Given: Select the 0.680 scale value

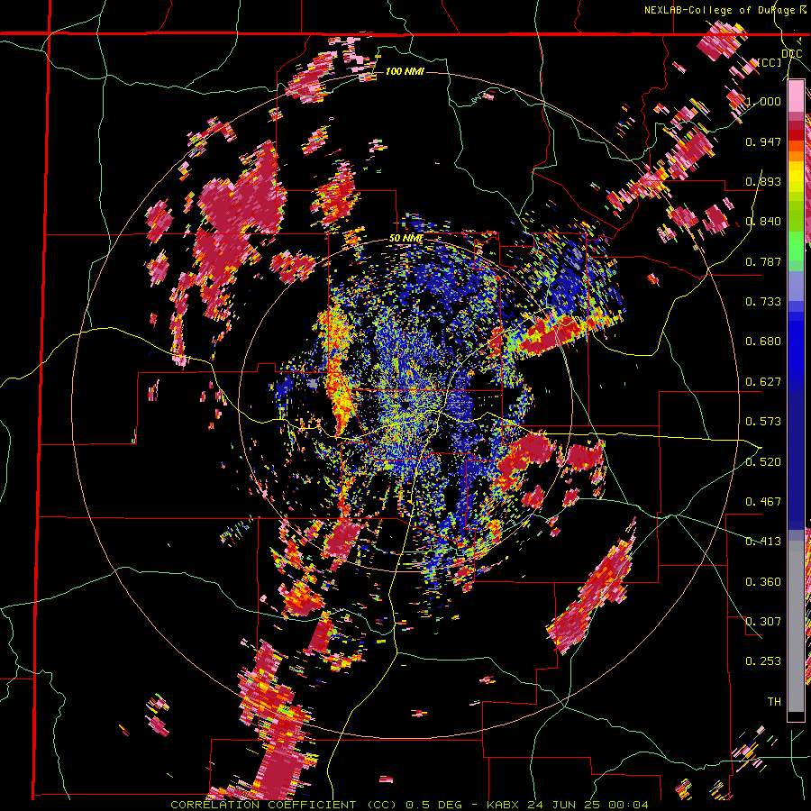Looking at the screenshot, I should 763,341.
